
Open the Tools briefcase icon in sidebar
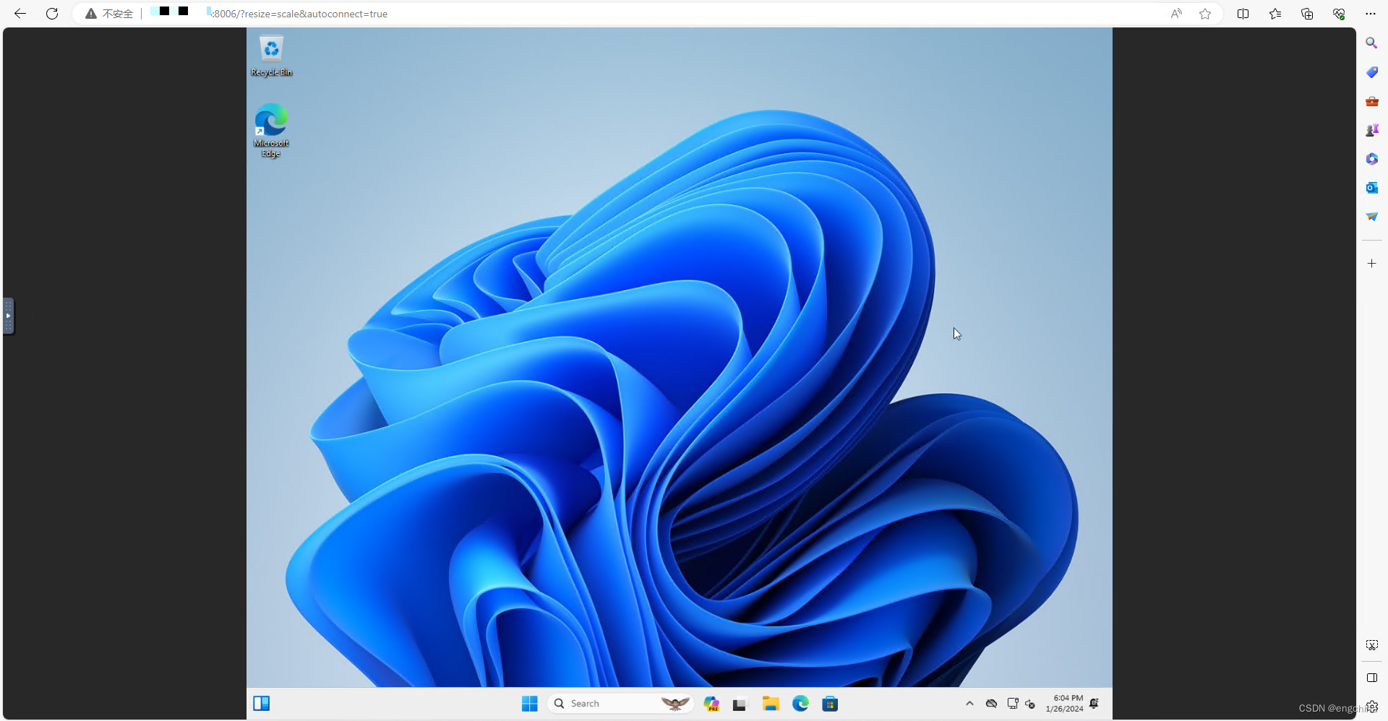click(x=1371, y=101)
